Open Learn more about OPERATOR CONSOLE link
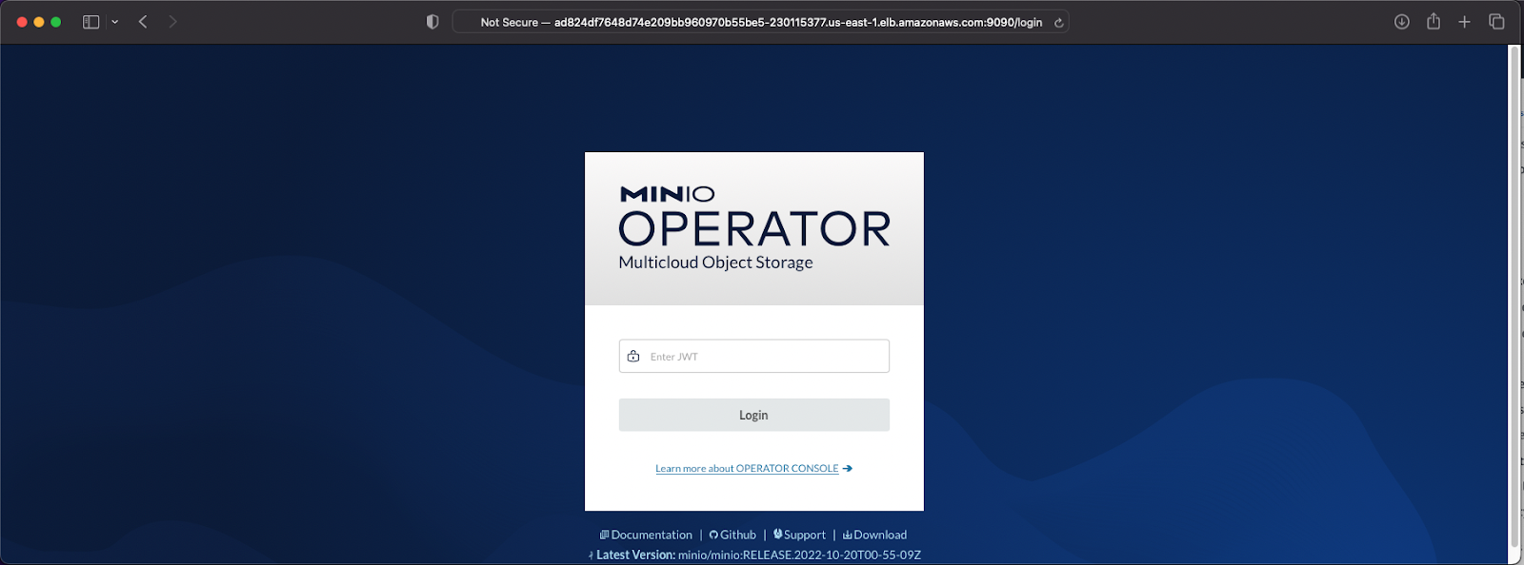This screenshot has width=1524, height=565. pos(748,469)
